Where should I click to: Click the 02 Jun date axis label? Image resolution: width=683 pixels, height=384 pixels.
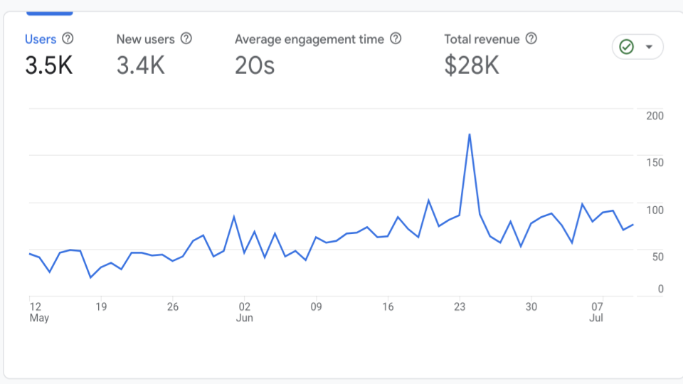[244, 312]
